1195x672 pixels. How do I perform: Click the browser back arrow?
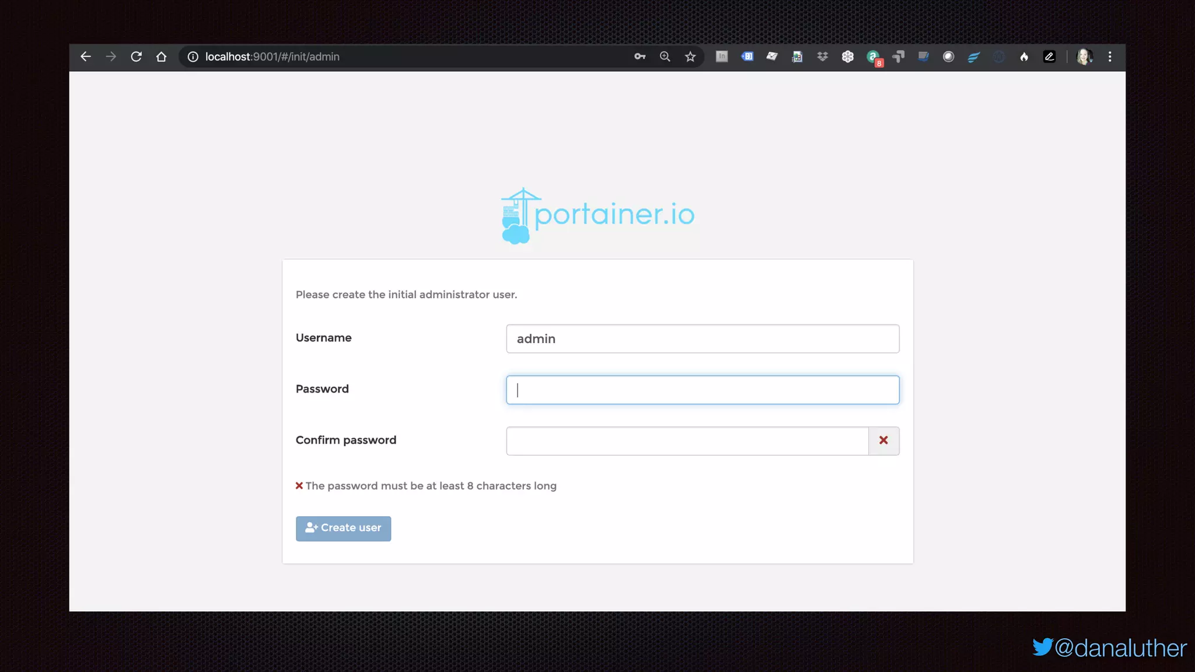coord(86,57)
